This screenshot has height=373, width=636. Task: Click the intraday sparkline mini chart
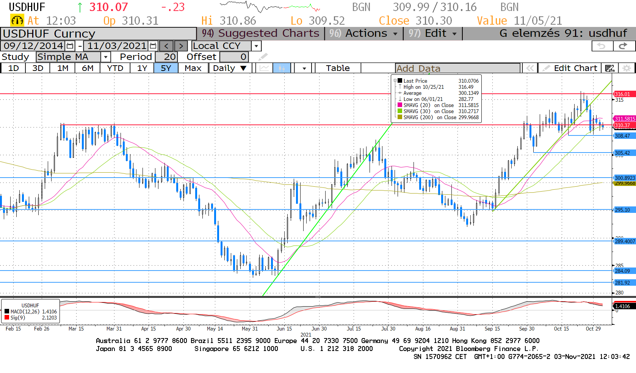pyautogui.click(x=270, y=7)
